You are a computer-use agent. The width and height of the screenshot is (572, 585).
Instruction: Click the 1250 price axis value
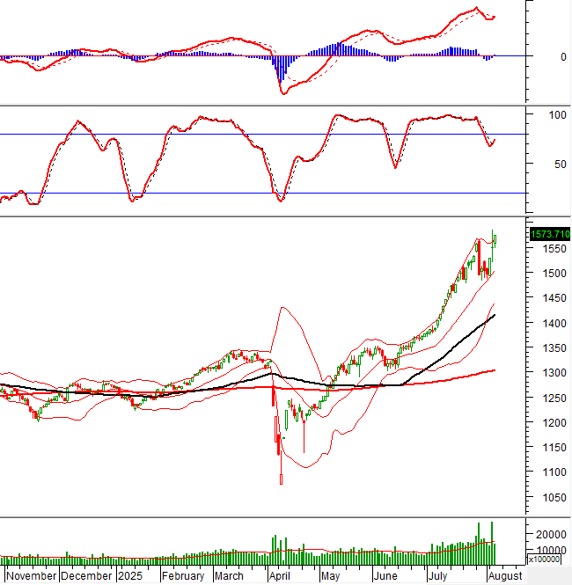click(x=554, y=398)
